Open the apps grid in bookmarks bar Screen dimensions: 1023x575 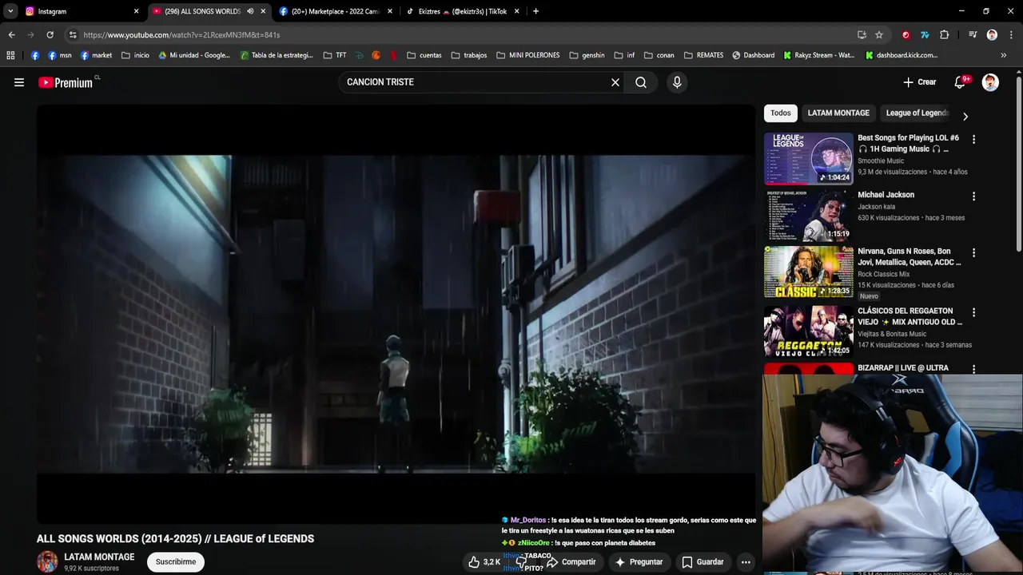[x=10, y=55]
